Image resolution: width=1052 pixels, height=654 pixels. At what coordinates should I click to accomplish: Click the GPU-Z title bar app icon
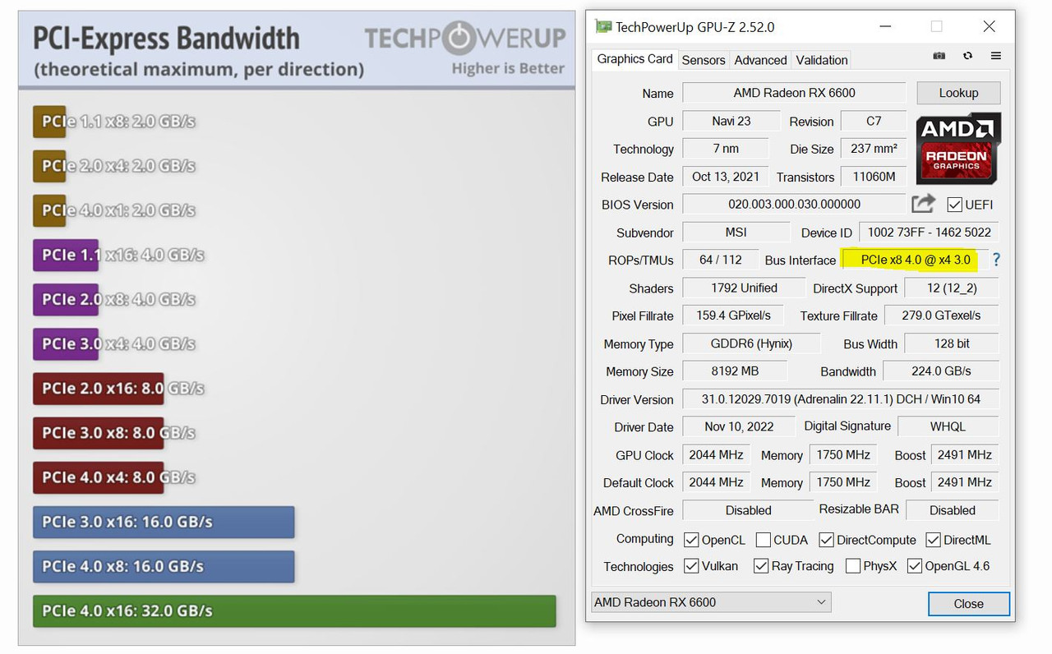click(x=603, y=26)
